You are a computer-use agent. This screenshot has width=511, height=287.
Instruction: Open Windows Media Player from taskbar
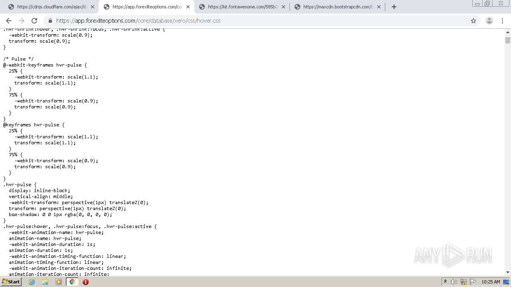point(59,282)
